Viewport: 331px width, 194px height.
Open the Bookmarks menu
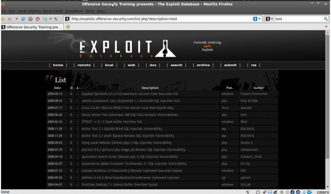click(53, 11)
